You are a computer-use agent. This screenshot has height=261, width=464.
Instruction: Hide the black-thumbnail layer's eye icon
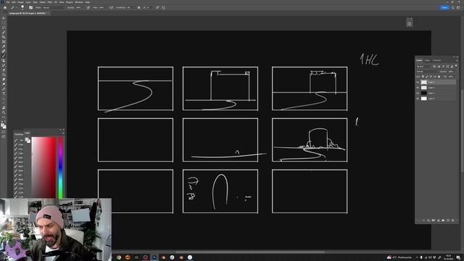418,94
